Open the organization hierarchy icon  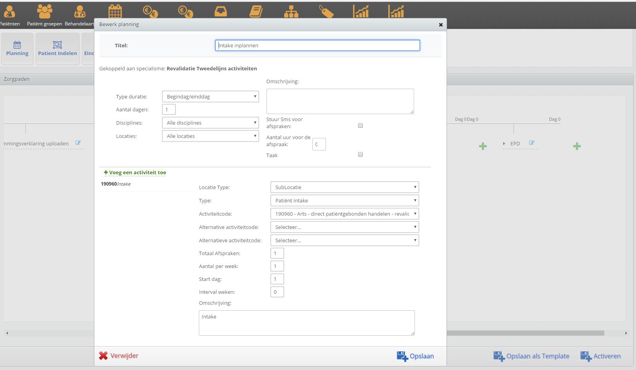[x=291, y=12]
